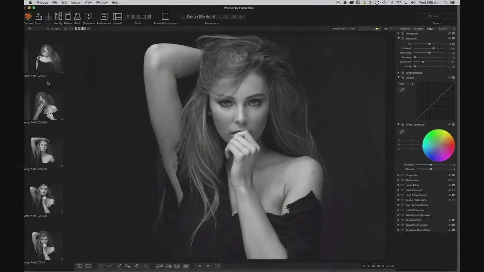This screenshot has width=484, height=272.
Task: Select the hand pan tool
Action: click(x=137, y=266)
